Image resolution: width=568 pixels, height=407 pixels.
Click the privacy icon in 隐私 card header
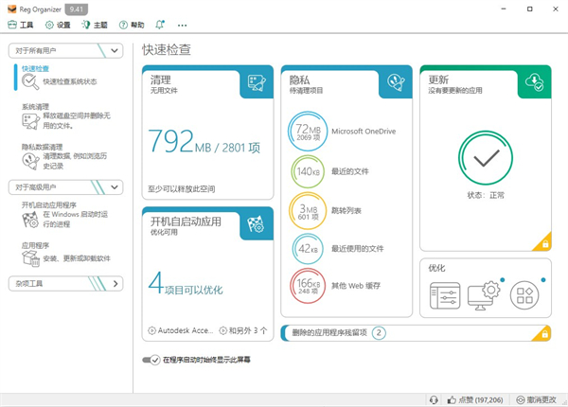395,83
